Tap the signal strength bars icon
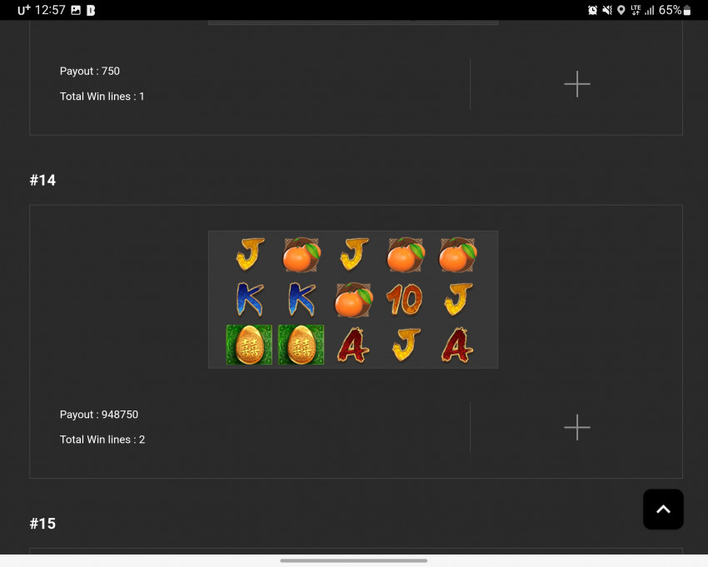This screenshot has width=708, height=567. click(x=650, y=10)
